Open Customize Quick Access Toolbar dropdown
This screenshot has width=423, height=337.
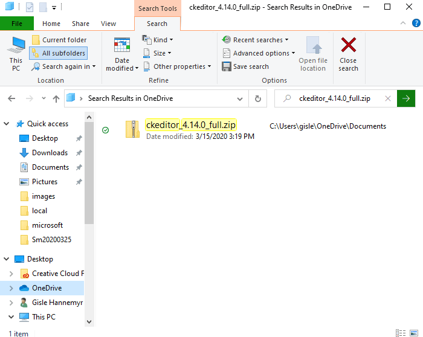pos(54,7)
